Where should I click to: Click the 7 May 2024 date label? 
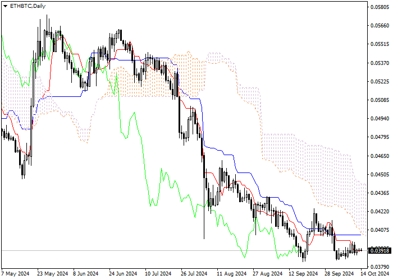pos(15,274)
